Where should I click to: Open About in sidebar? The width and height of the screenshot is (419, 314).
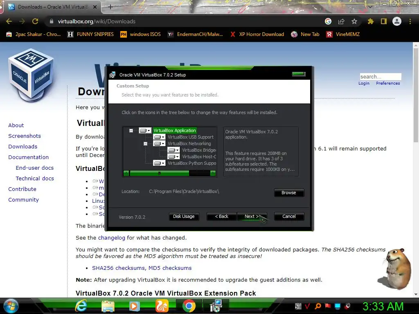[16, 125]
